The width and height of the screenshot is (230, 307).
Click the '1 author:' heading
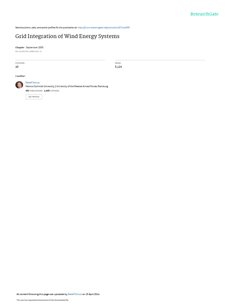point(20,76)
